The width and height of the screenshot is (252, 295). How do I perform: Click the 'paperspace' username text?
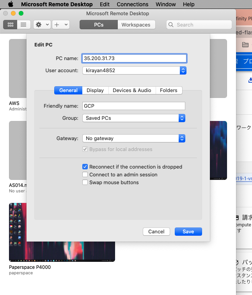[x=21, y=273]
